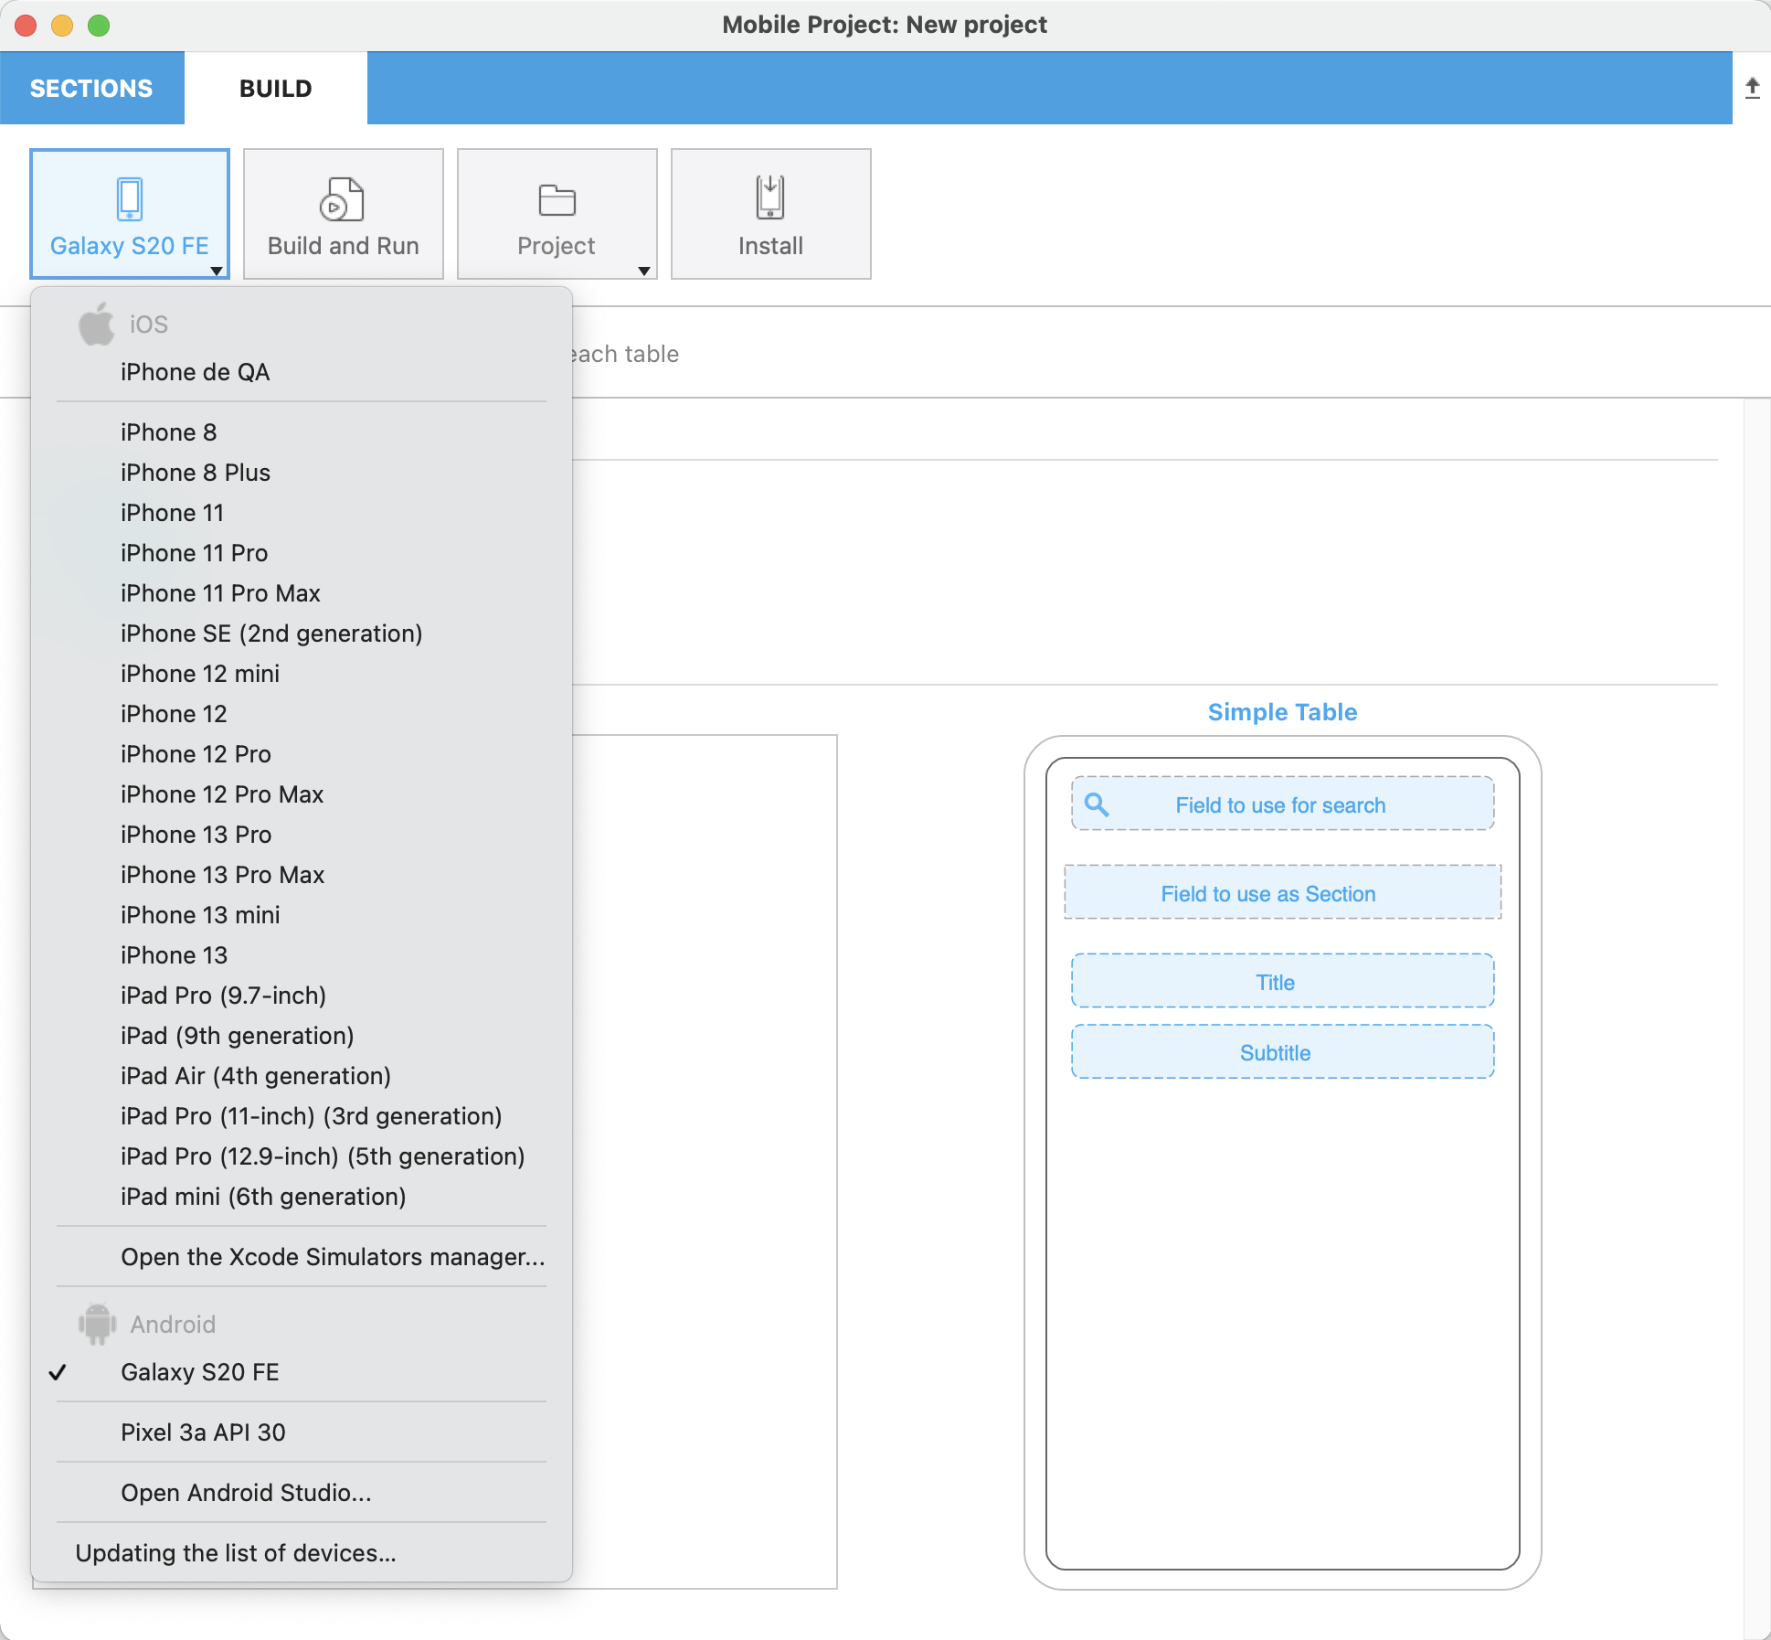Expand the Galaxy S20 FE dropdown arrow
Screen dimensions: 1771x1640
[217, 271]
